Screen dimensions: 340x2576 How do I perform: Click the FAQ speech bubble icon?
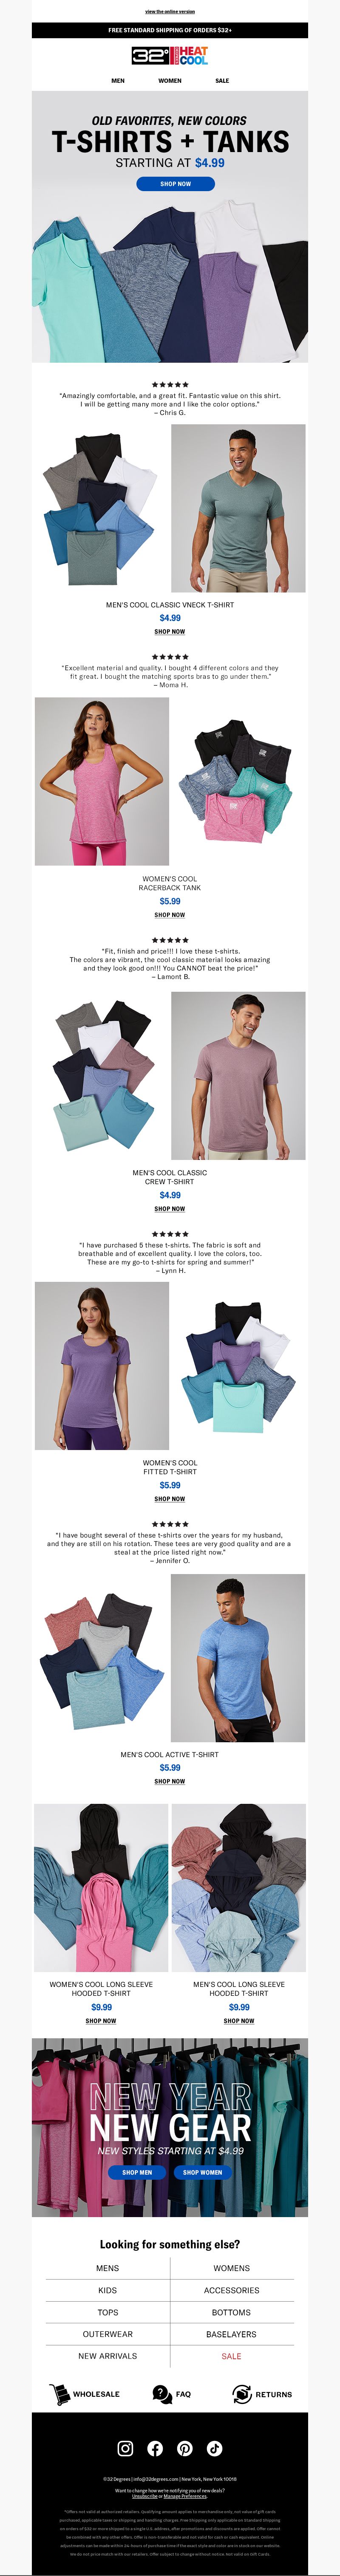click(162, 2394)
